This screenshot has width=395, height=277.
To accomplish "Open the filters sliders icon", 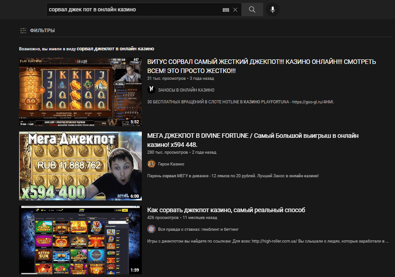I will pyautogui.click(x=23, y=30).
